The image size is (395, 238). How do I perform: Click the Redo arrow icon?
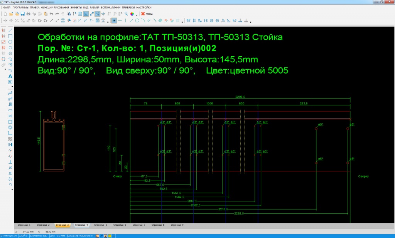tap(57, 14)
